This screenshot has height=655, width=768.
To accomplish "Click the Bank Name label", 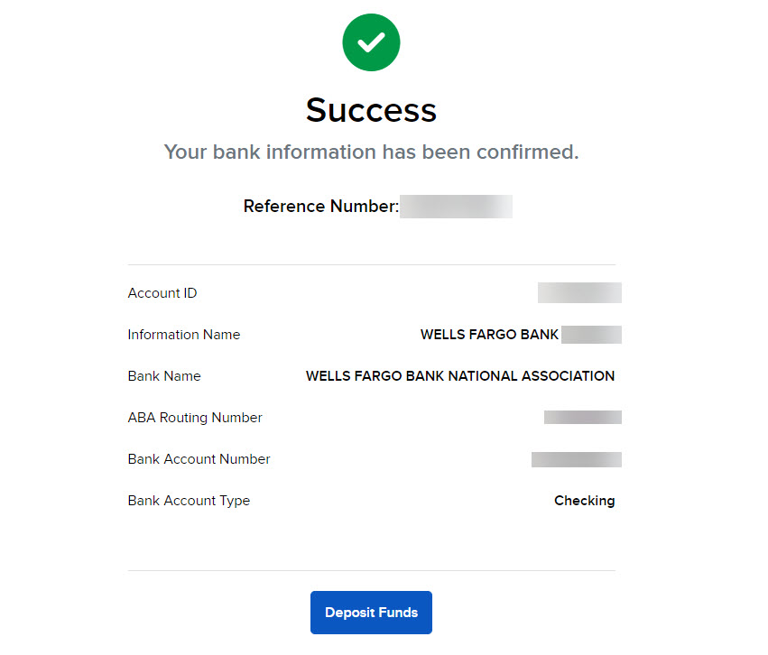I will click(x=164, y=375).
